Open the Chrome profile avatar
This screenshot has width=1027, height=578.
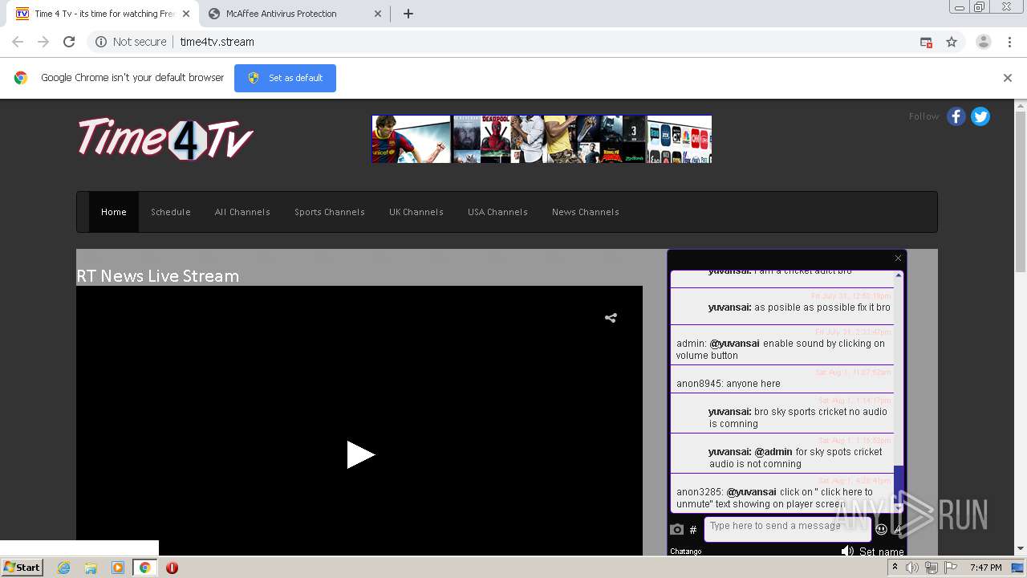pos(984,42)
